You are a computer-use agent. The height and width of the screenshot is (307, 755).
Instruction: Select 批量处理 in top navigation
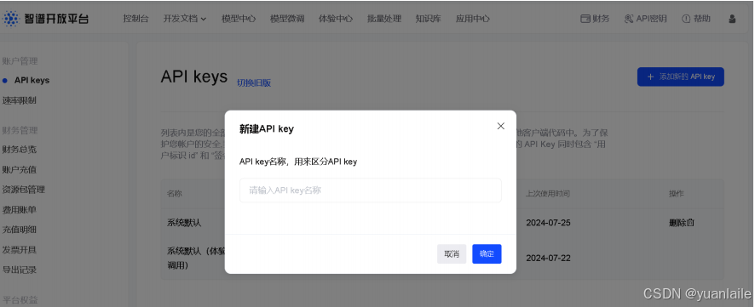383,19
